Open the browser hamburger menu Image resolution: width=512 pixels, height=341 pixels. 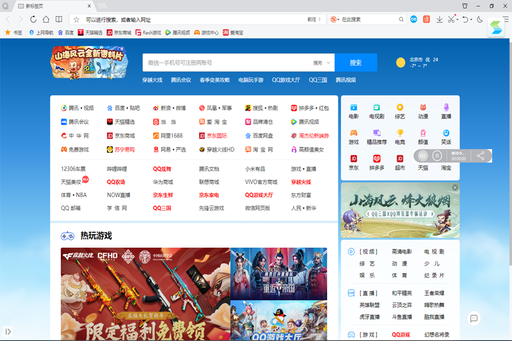pos(506,19)
